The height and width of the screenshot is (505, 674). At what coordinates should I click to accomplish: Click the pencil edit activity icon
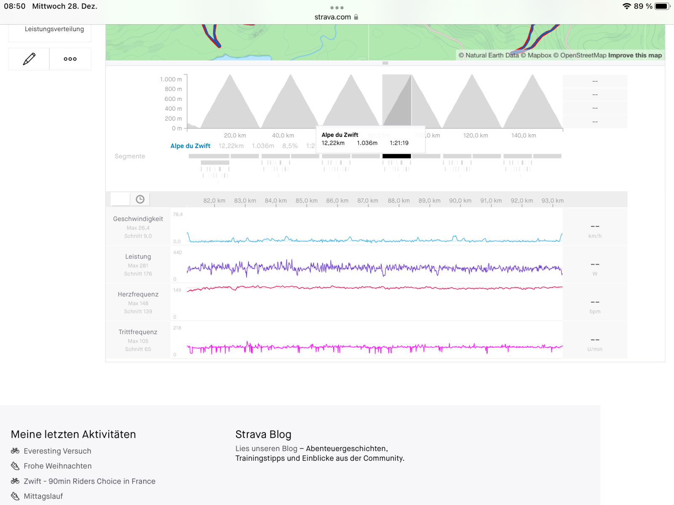pyautogui.click(x=29, y=59)
